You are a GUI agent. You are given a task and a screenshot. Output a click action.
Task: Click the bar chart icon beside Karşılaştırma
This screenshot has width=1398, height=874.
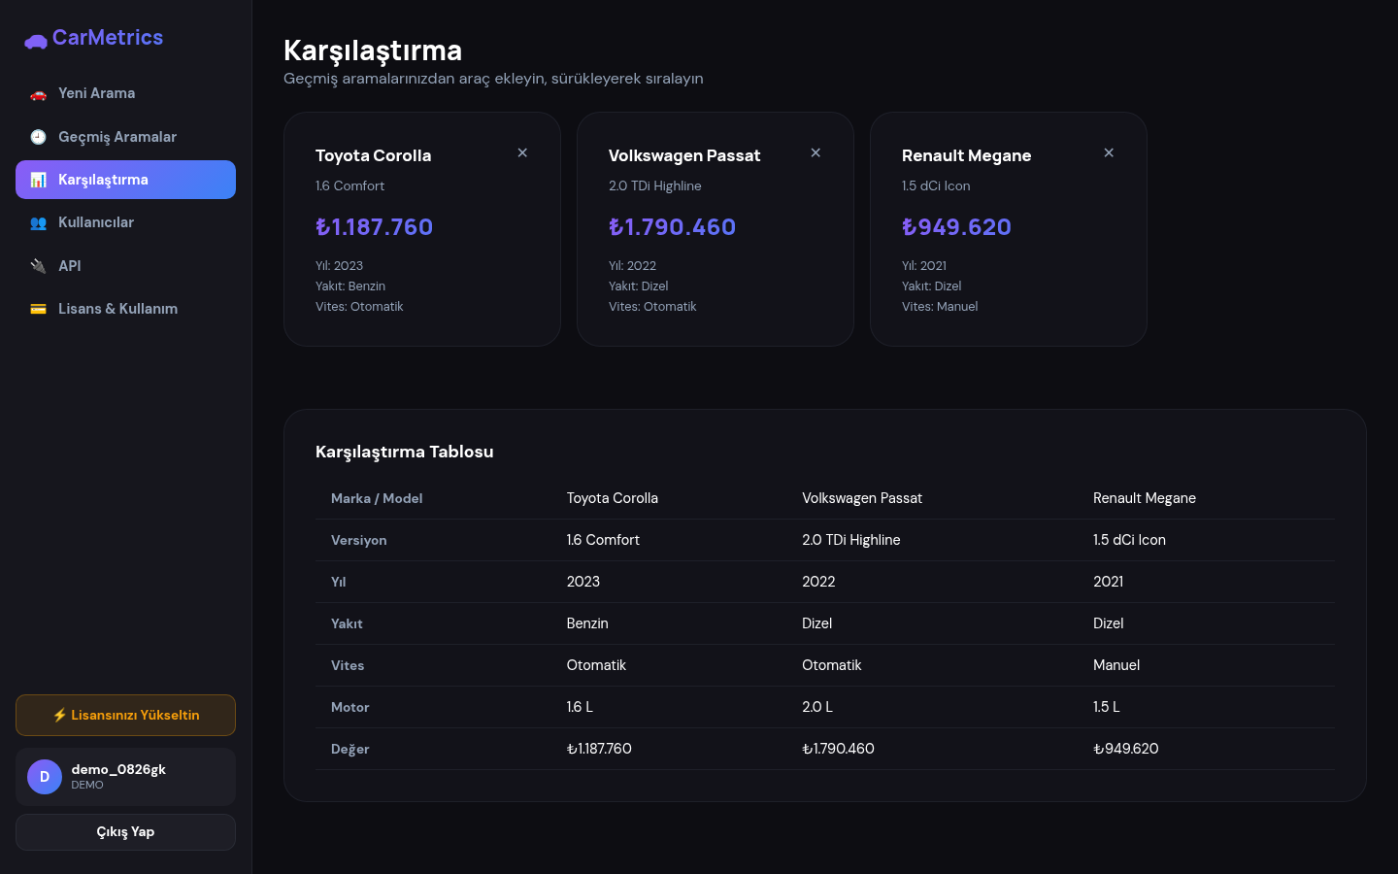38,180
